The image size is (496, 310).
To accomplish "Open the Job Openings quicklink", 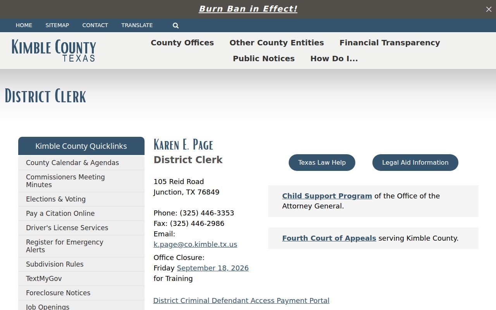I will coord(81,305).
